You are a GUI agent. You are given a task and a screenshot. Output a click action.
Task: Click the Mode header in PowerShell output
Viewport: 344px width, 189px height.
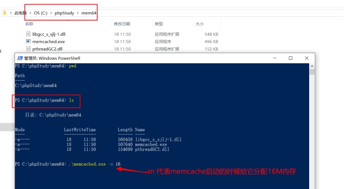[20, 130]
